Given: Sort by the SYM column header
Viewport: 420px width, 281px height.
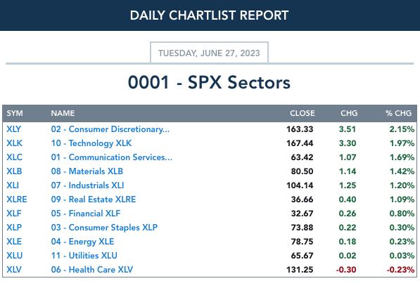Looking at the screenshot, I should click(x=15, y=113).
